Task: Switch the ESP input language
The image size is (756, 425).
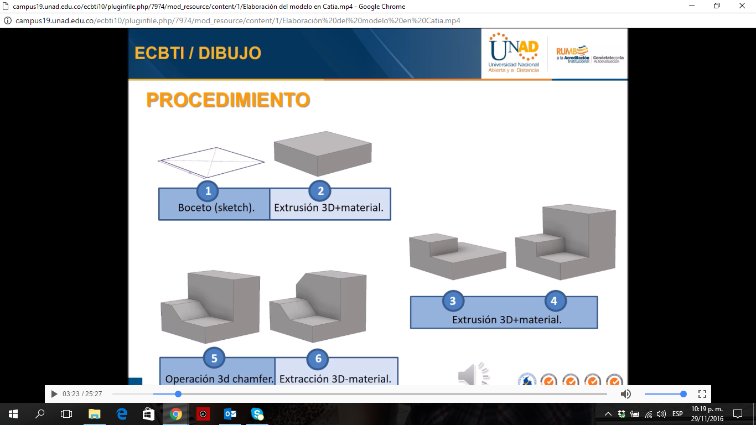Action: pyautogui.click(x=677, y=414)
